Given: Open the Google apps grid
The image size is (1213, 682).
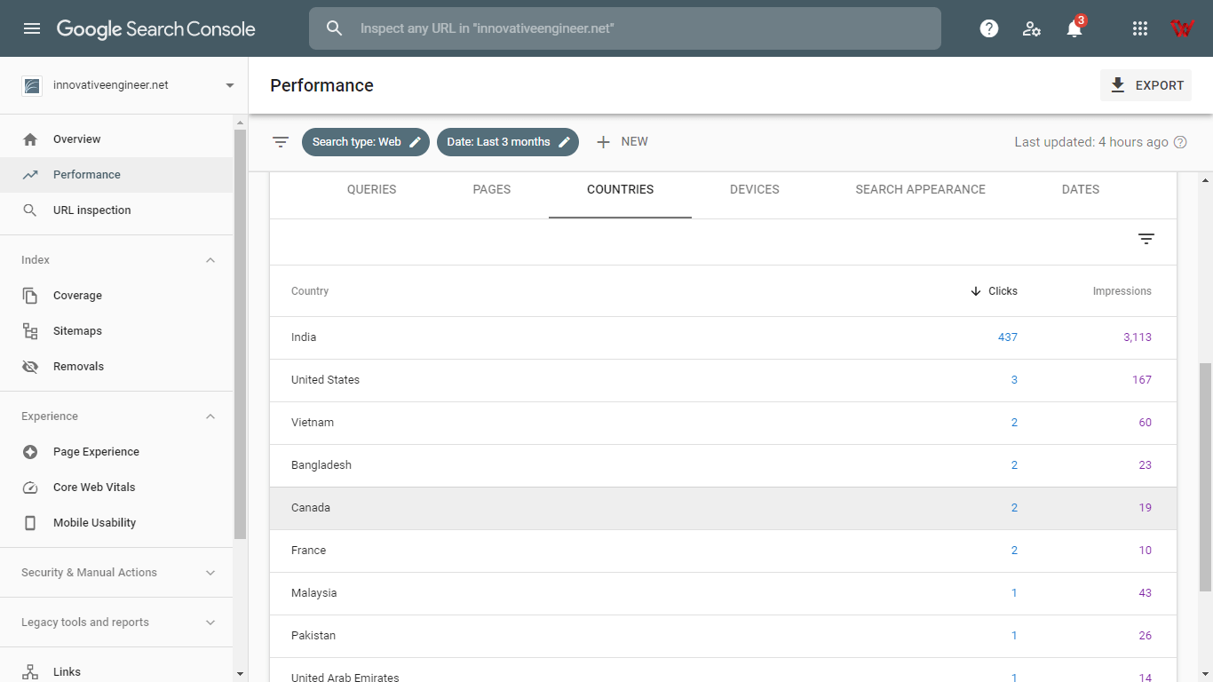Looking at the screenshot, I should pos(1140,28).
